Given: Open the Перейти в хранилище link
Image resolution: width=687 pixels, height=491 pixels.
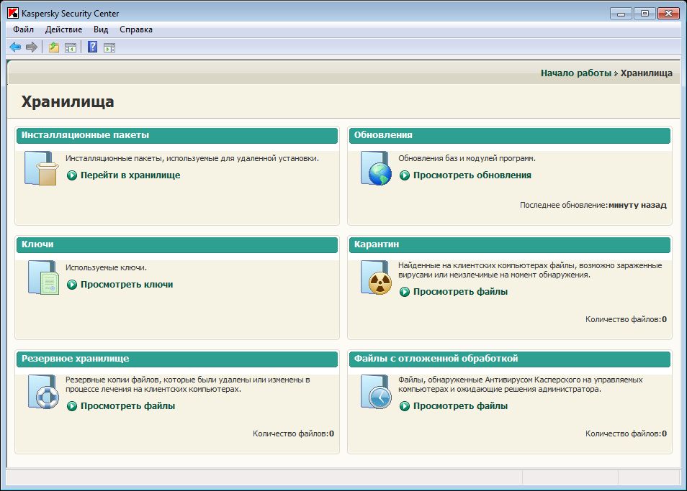Looking at the screenshot, I should (130, 175).
